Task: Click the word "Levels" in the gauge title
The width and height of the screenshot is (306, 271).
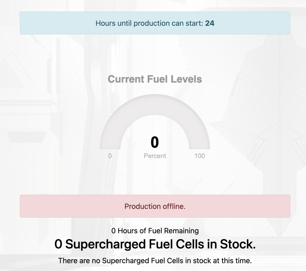Action: coord(186,79)
